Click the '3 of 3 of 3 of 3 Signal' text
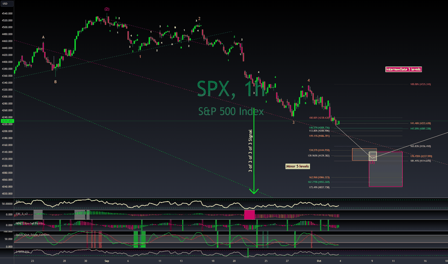Image resolution: width=448 pixels, height=264 pixels. coord(250,151)
